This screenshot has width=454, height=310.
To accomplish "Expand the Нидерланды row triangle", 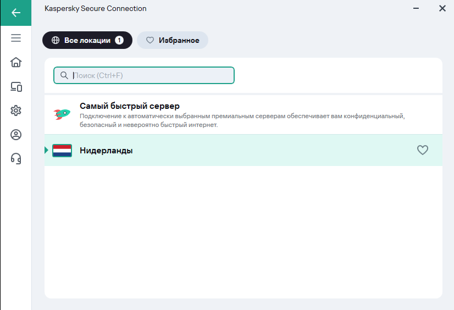I will (46, 150).
